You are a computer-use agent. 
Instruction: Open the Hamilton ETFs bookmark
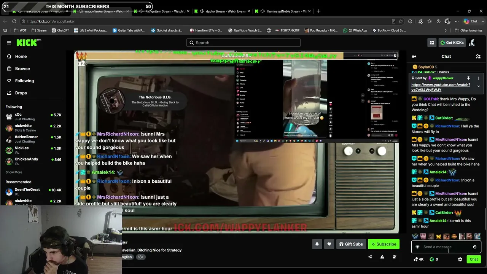205,30
